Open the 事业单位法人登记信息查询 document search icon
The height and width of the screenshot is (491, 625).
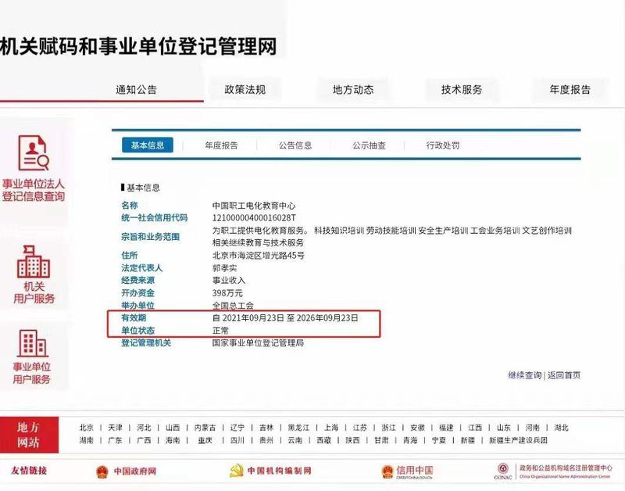tap(34, 153)
